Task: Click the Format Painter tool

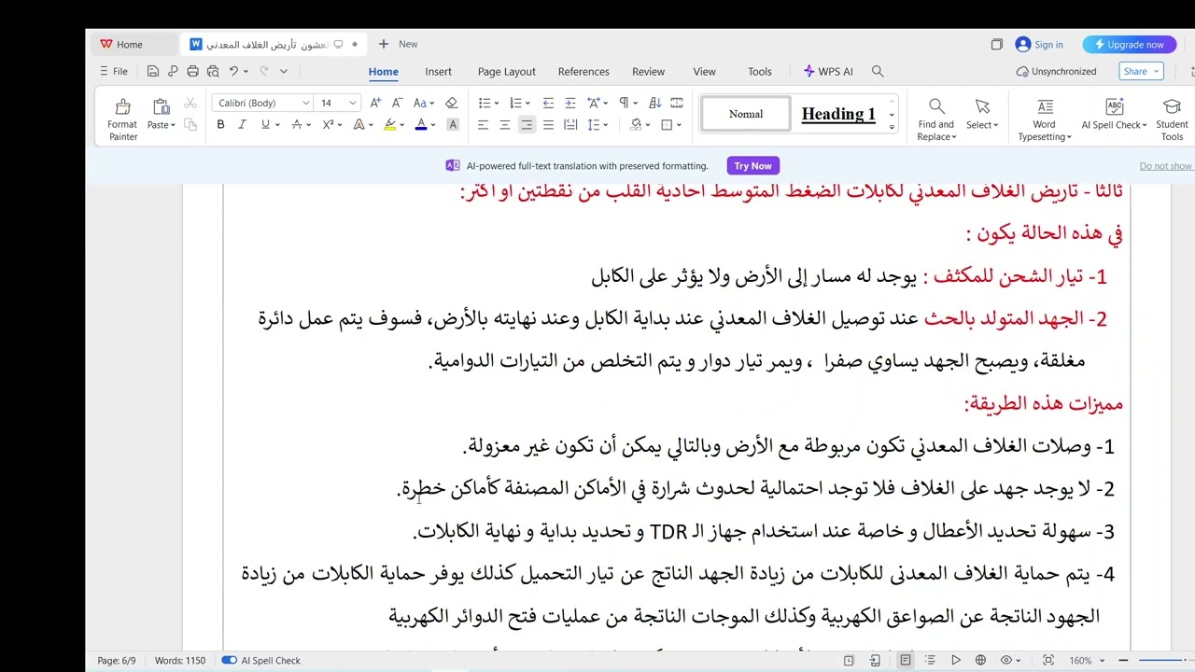Action: [122, 119]
